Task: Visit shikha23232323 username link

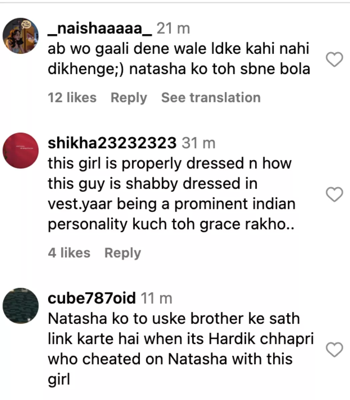Action: point(112,143)
